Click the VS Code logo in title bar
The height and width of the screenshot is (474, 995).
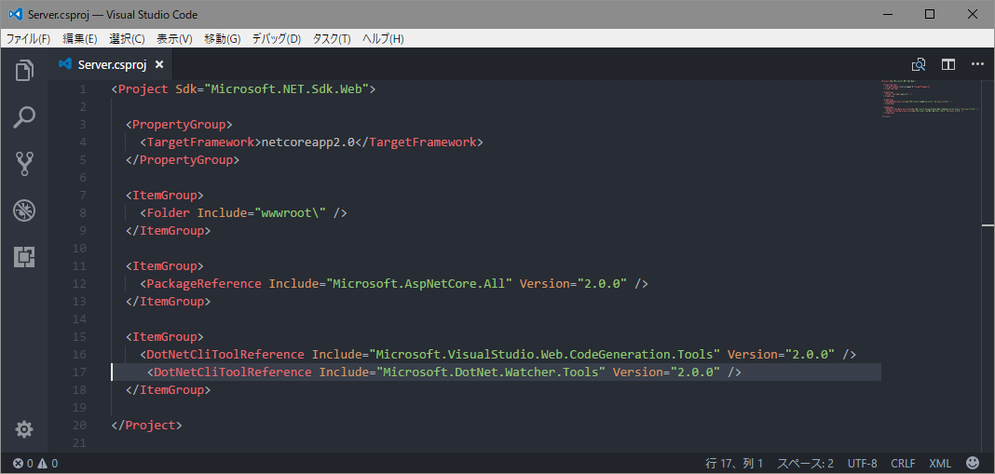pos(15,14)
